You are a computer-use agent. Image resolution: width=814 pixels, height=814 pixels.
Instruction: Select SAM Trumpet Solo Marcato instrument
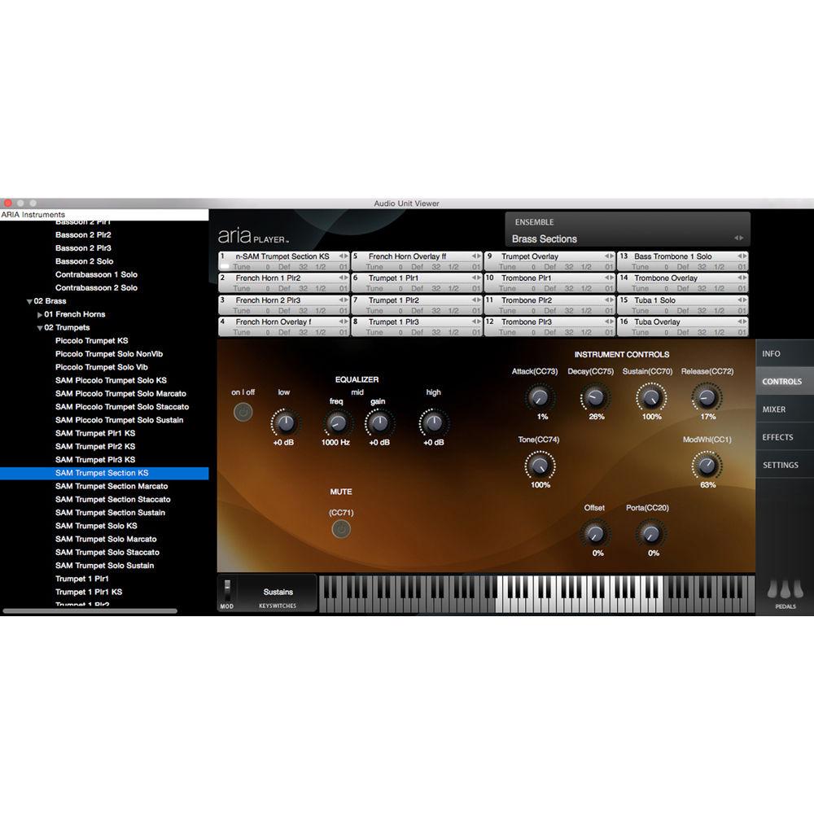click(x=106, y=539)
